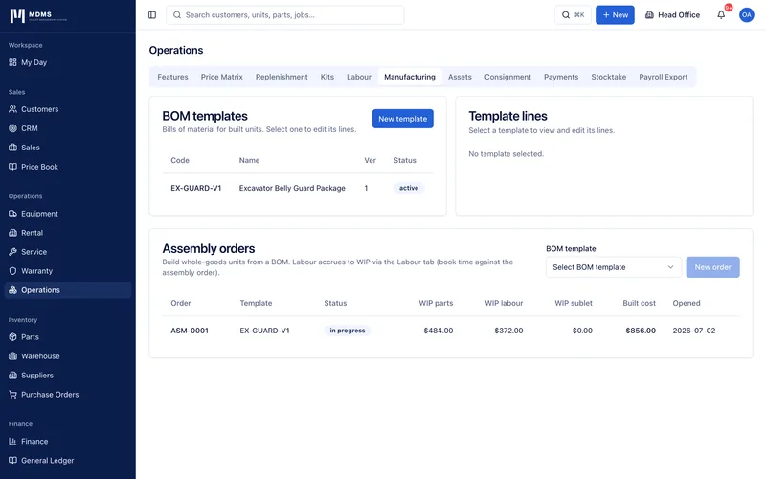Open the Select BOM template dropdown
The width and height of the screenshot is (766, 479).
click(613, 267)
